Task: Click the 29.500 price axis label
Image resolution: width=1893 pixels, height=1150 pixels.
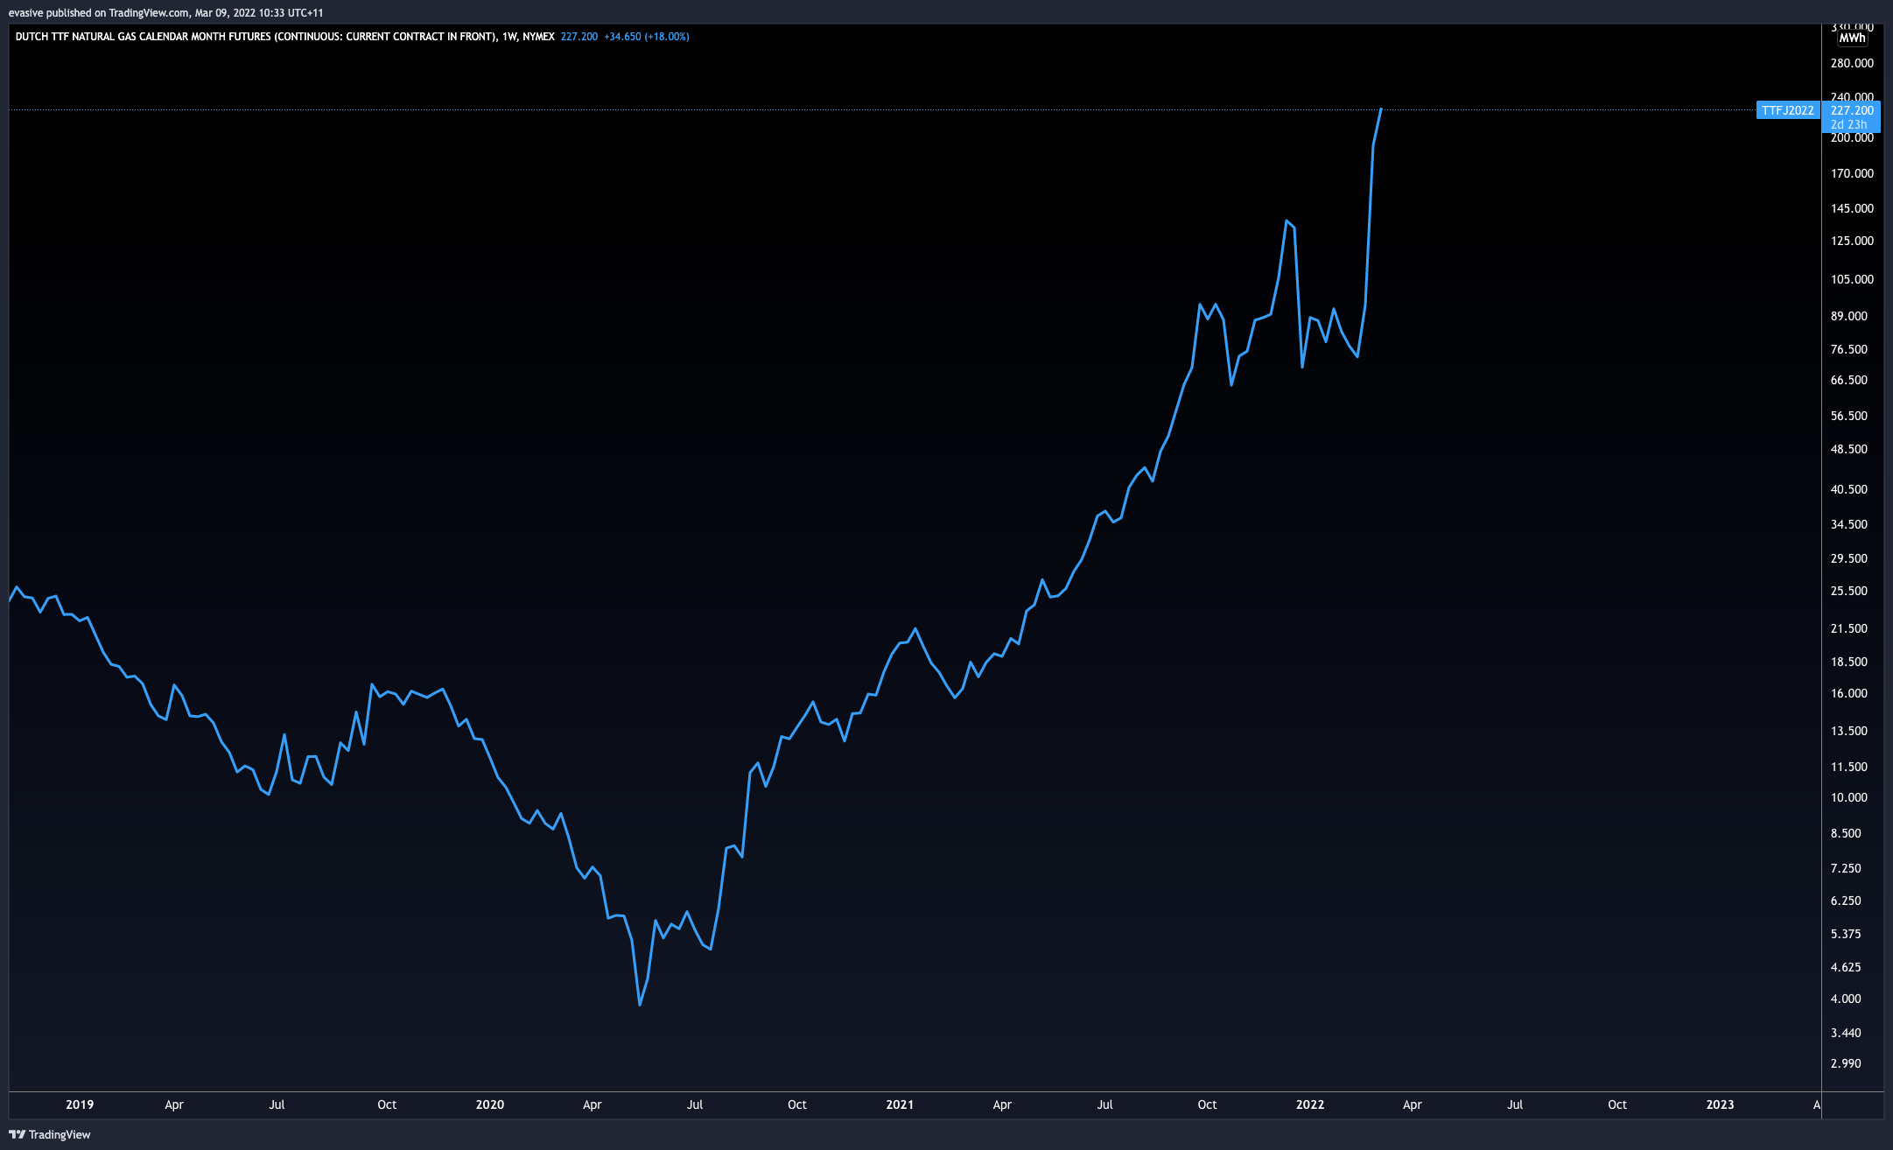Action: click(x=1849, y=558)
